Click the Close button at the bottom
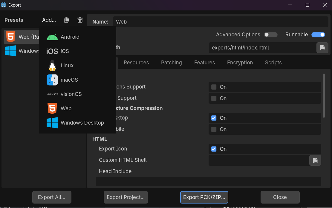This screenshot has height=208, width=332. (280, 197)
